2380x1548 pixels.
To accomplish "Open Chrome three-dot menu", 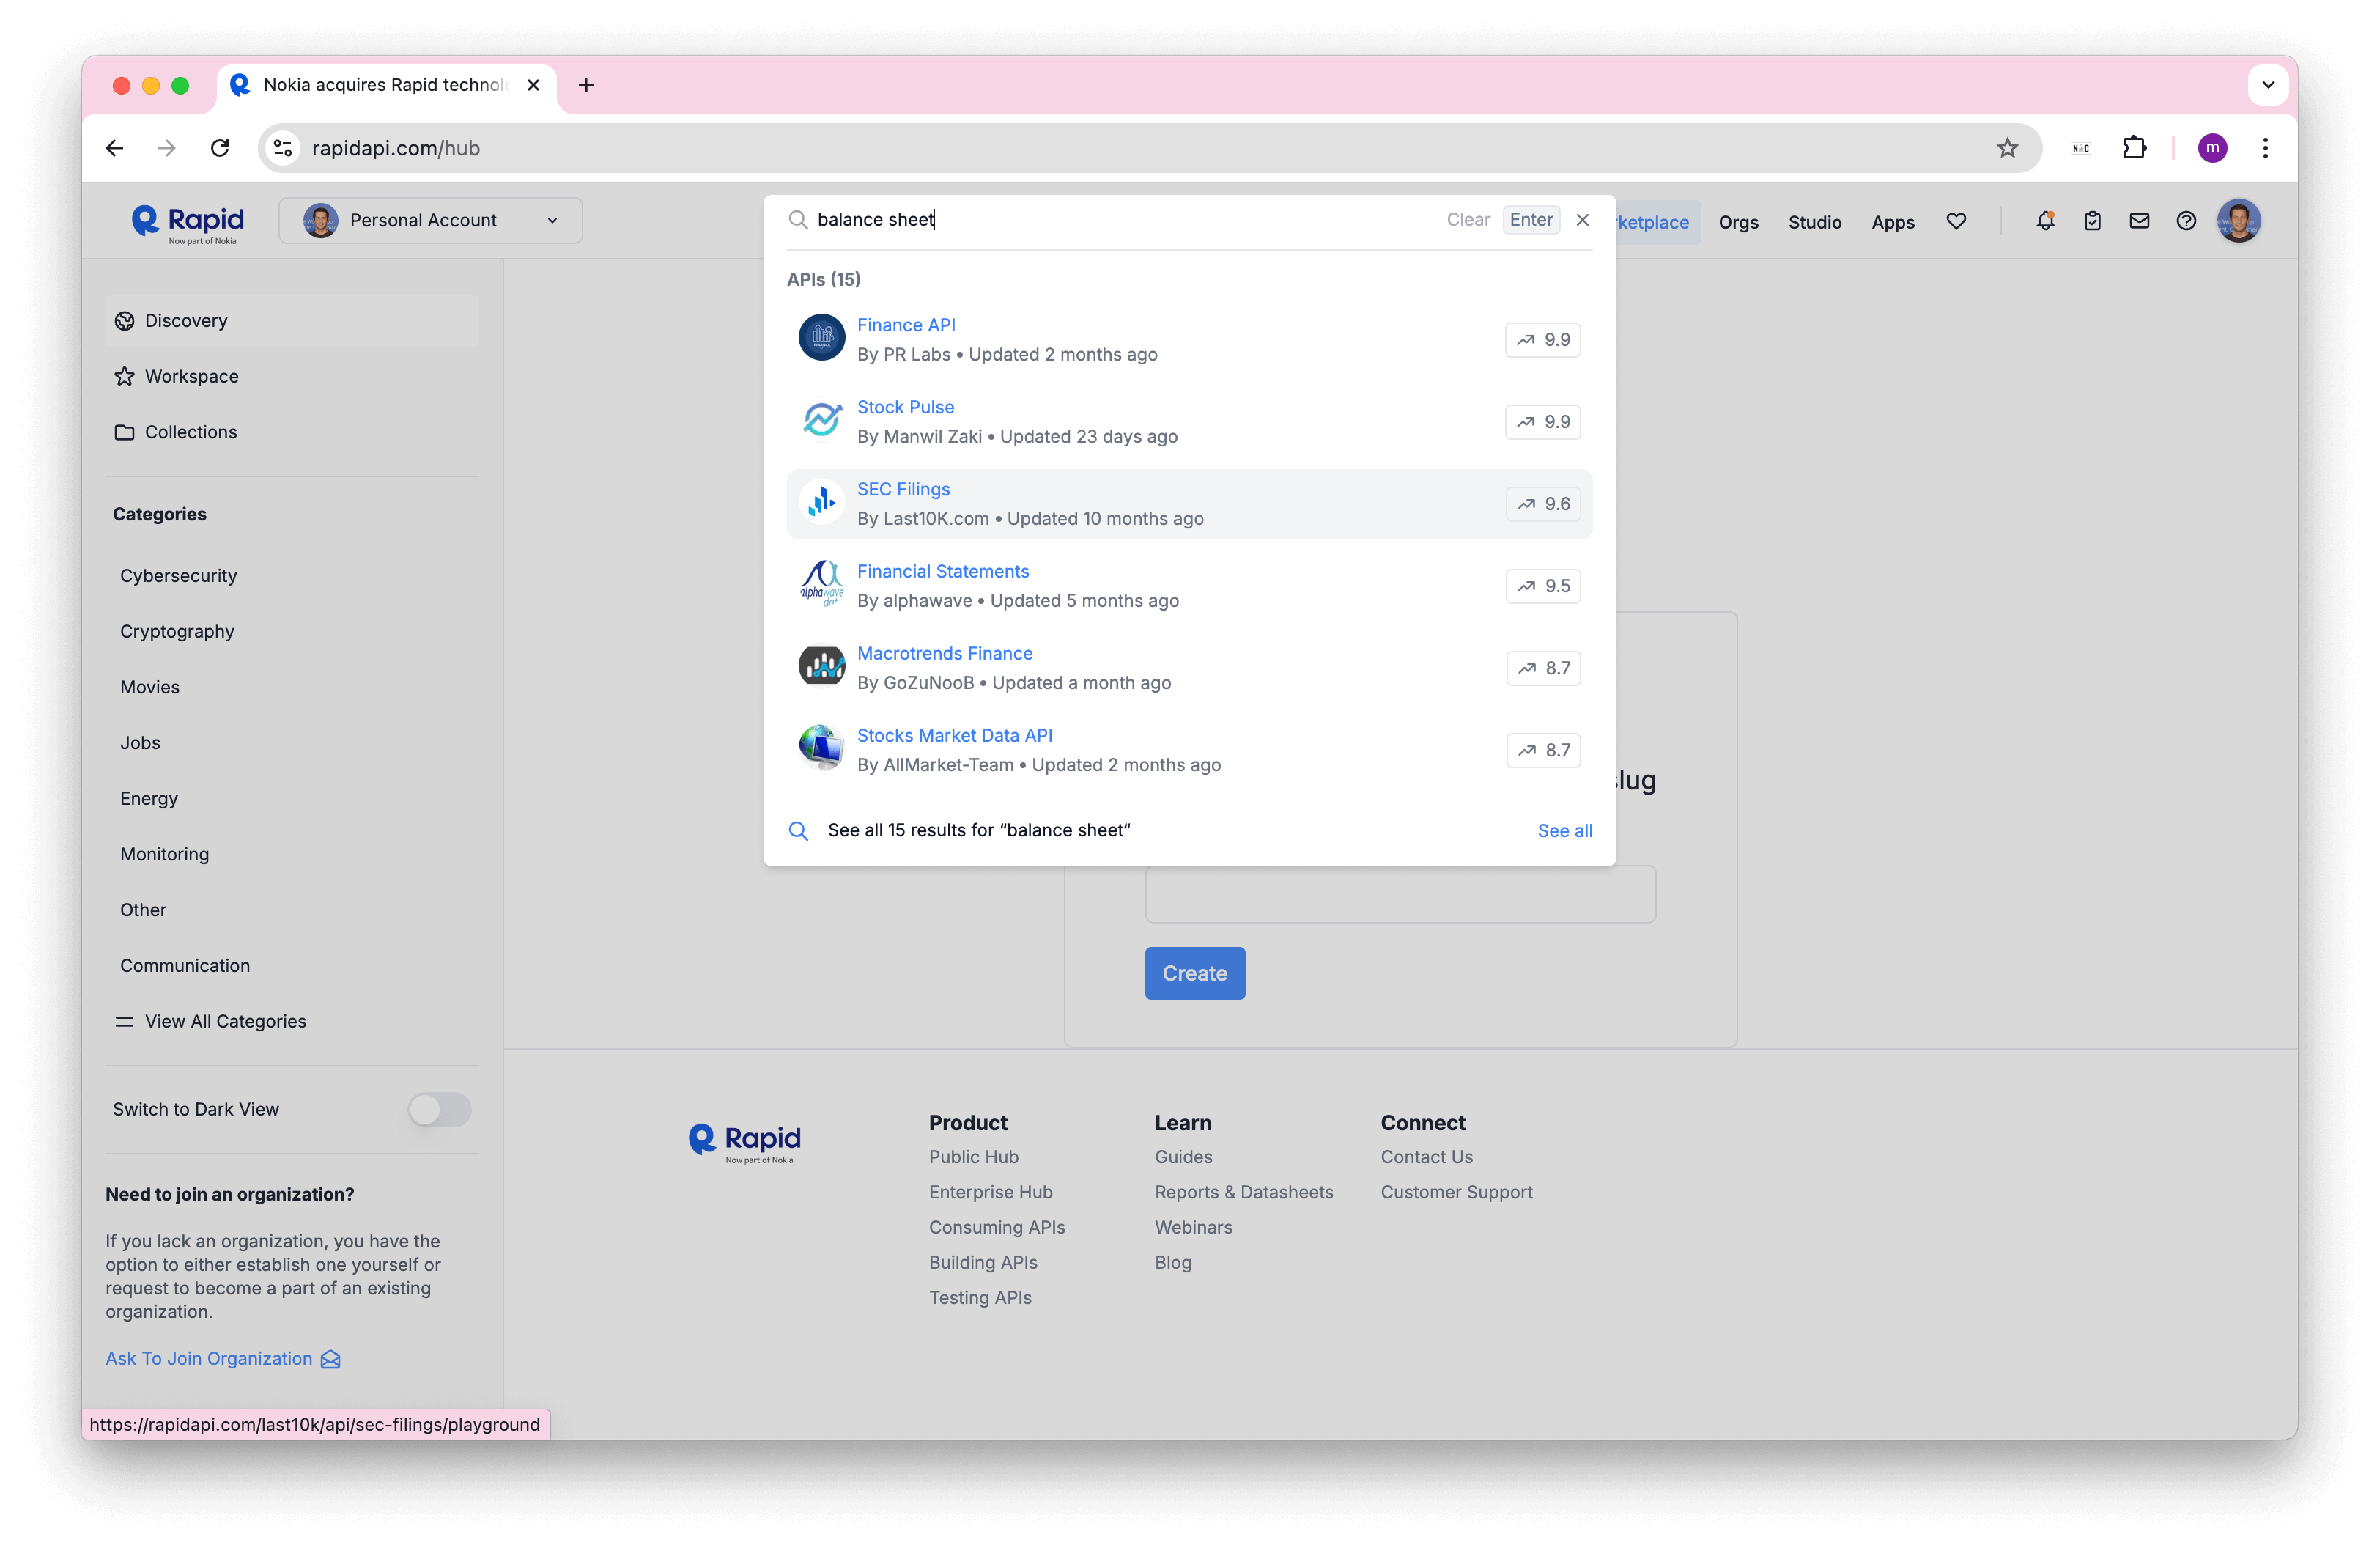I will pyautogui.click(x=2265, y=148).
